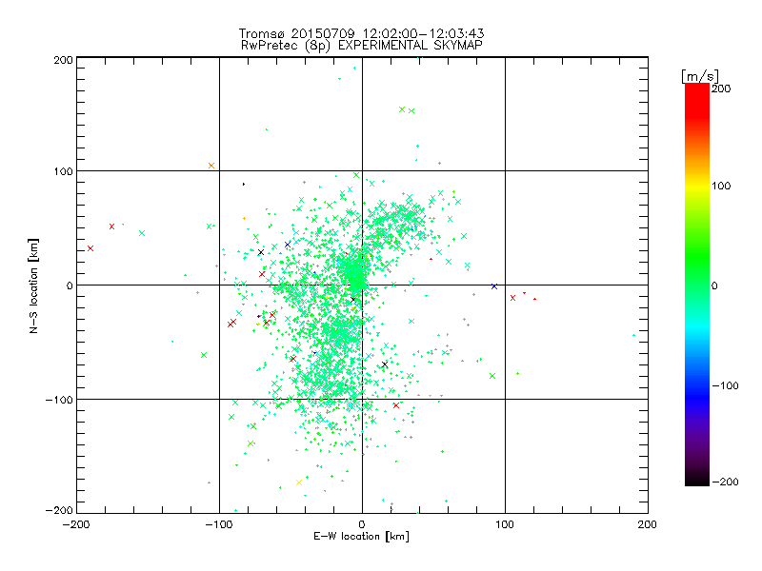
Task: Click the y-axis tick label '-100'
Action: [x=59, y=400]
